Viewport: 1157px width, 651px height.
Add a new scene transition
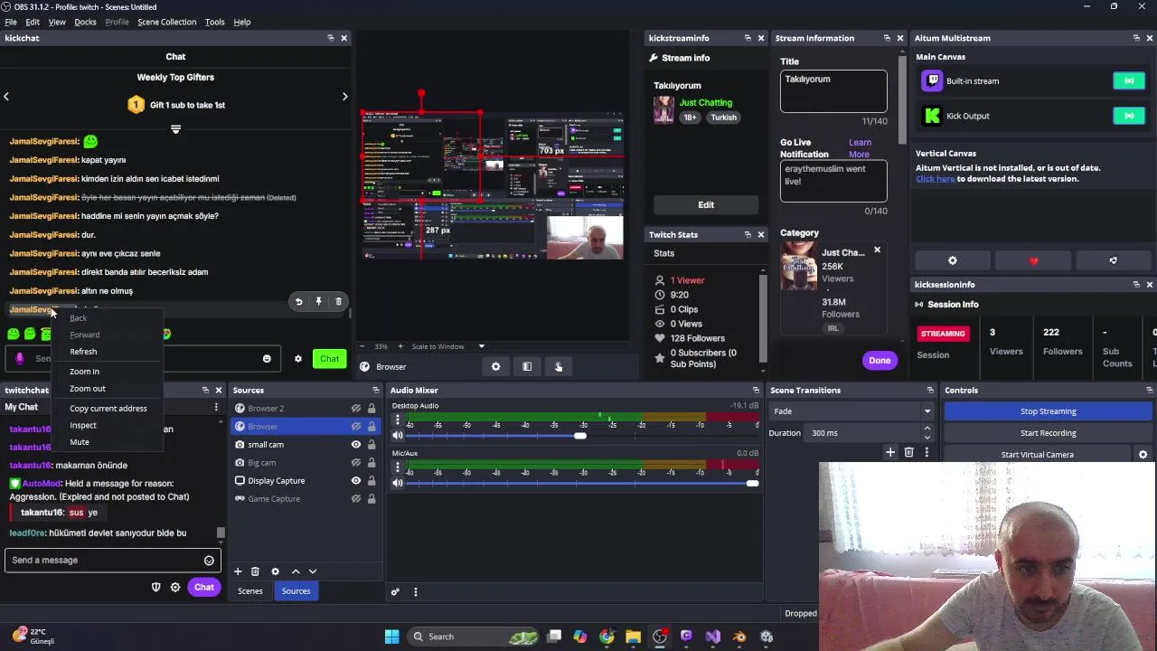(890, 452)
